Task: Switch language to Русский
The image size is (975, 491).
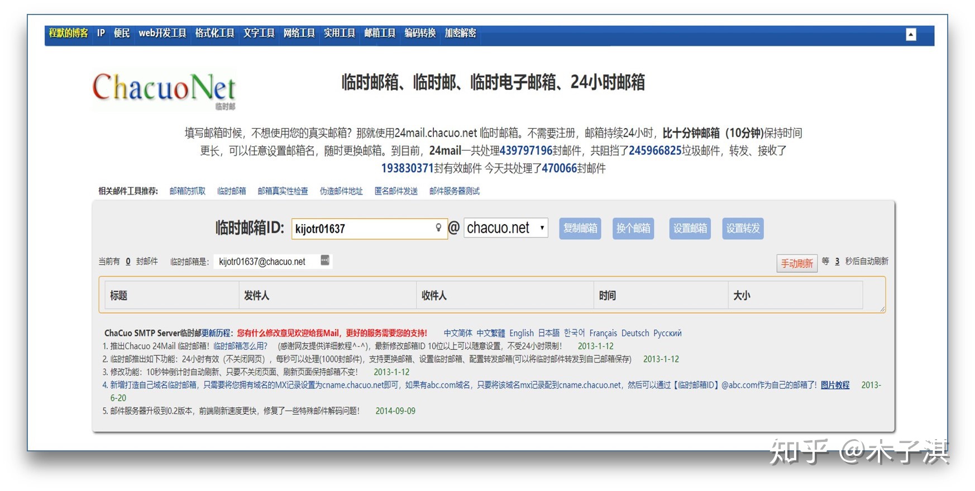Action: click(x=667, y=333)
